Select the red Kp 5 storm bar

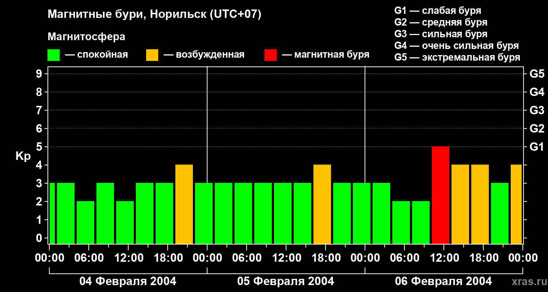tap(441, 195)
